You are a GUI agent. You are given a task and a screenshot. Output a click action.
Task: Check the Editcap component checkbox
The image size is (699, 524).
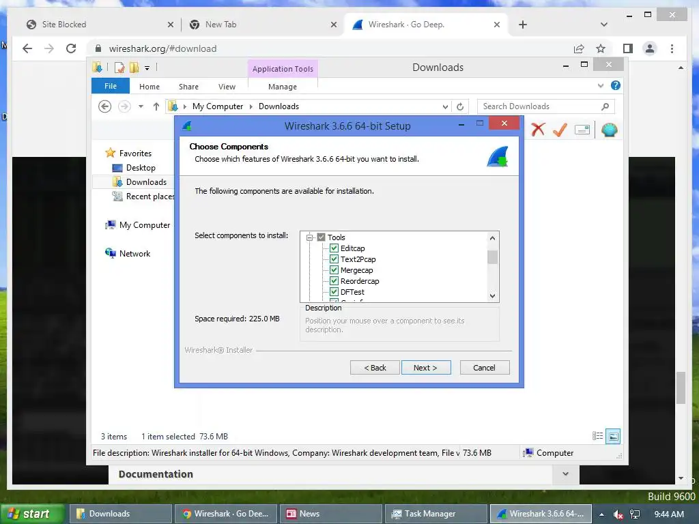tap(334, 248)
